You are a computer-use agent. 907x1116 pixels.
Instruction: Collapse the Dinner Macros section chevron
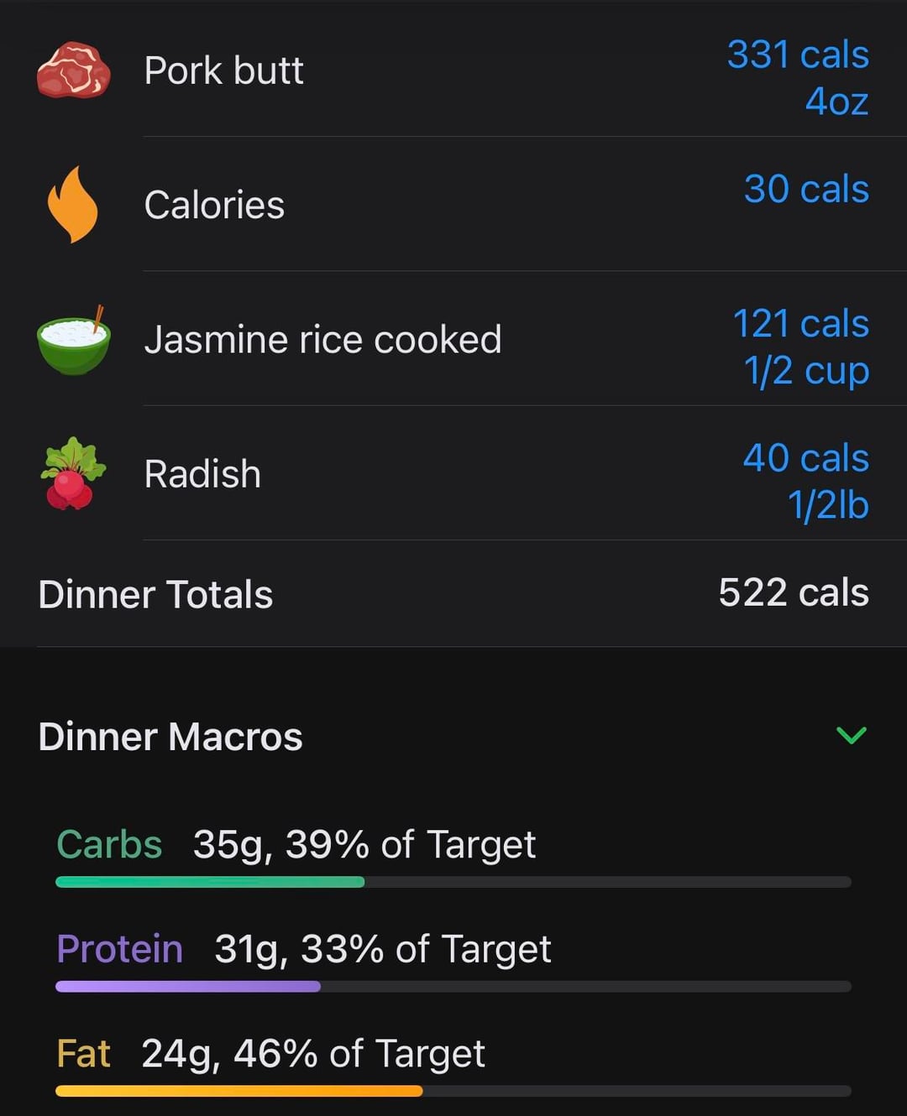pos(851,736)
